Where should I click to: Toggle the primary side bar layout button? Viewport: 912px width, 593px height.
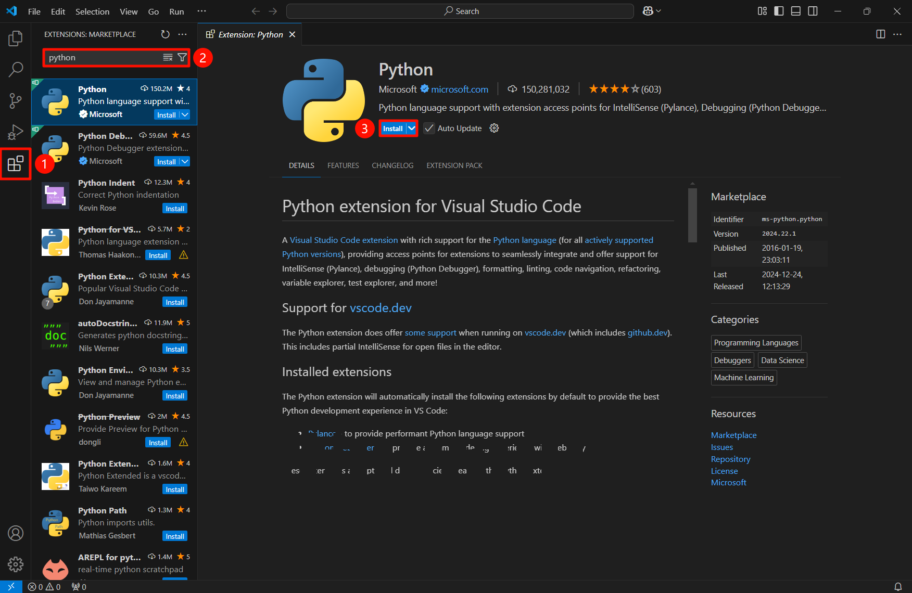pos(779,11)
